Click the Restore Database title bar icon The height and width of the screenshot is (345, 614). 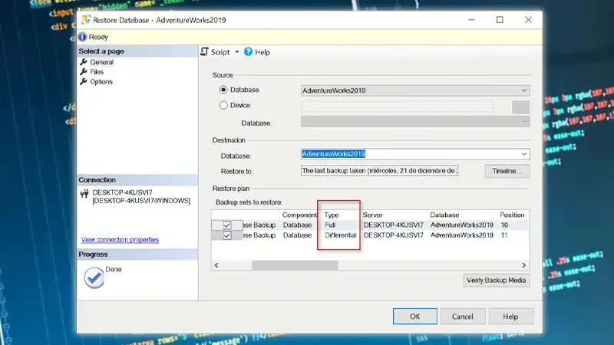86,20
